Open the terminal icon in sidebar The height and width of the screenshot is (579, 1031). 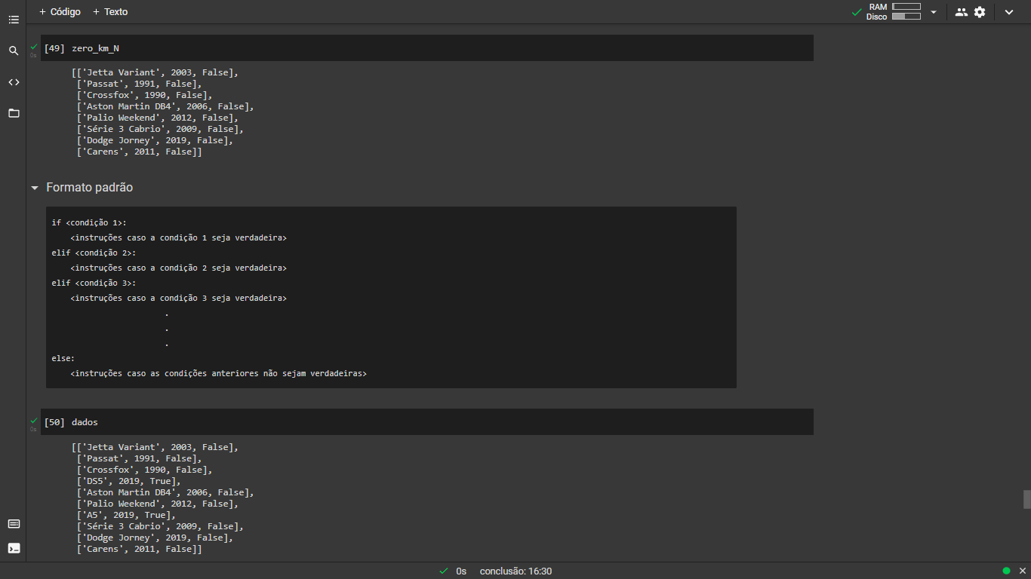coord(14,548)
